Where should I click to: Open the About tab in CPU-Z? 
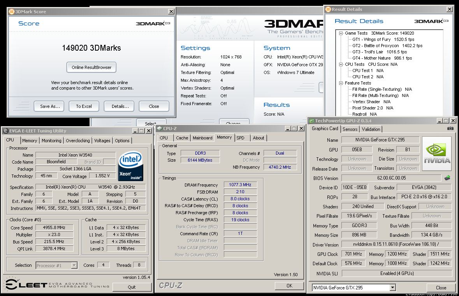pos(259,138)
